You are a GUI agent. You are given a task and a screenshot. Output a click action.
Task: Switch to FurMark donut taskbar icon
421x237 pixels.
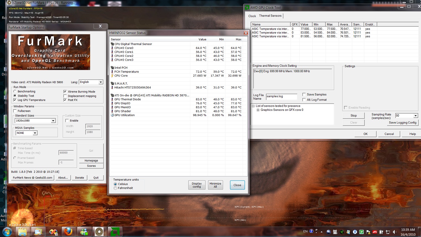click(x=99, y=232)
